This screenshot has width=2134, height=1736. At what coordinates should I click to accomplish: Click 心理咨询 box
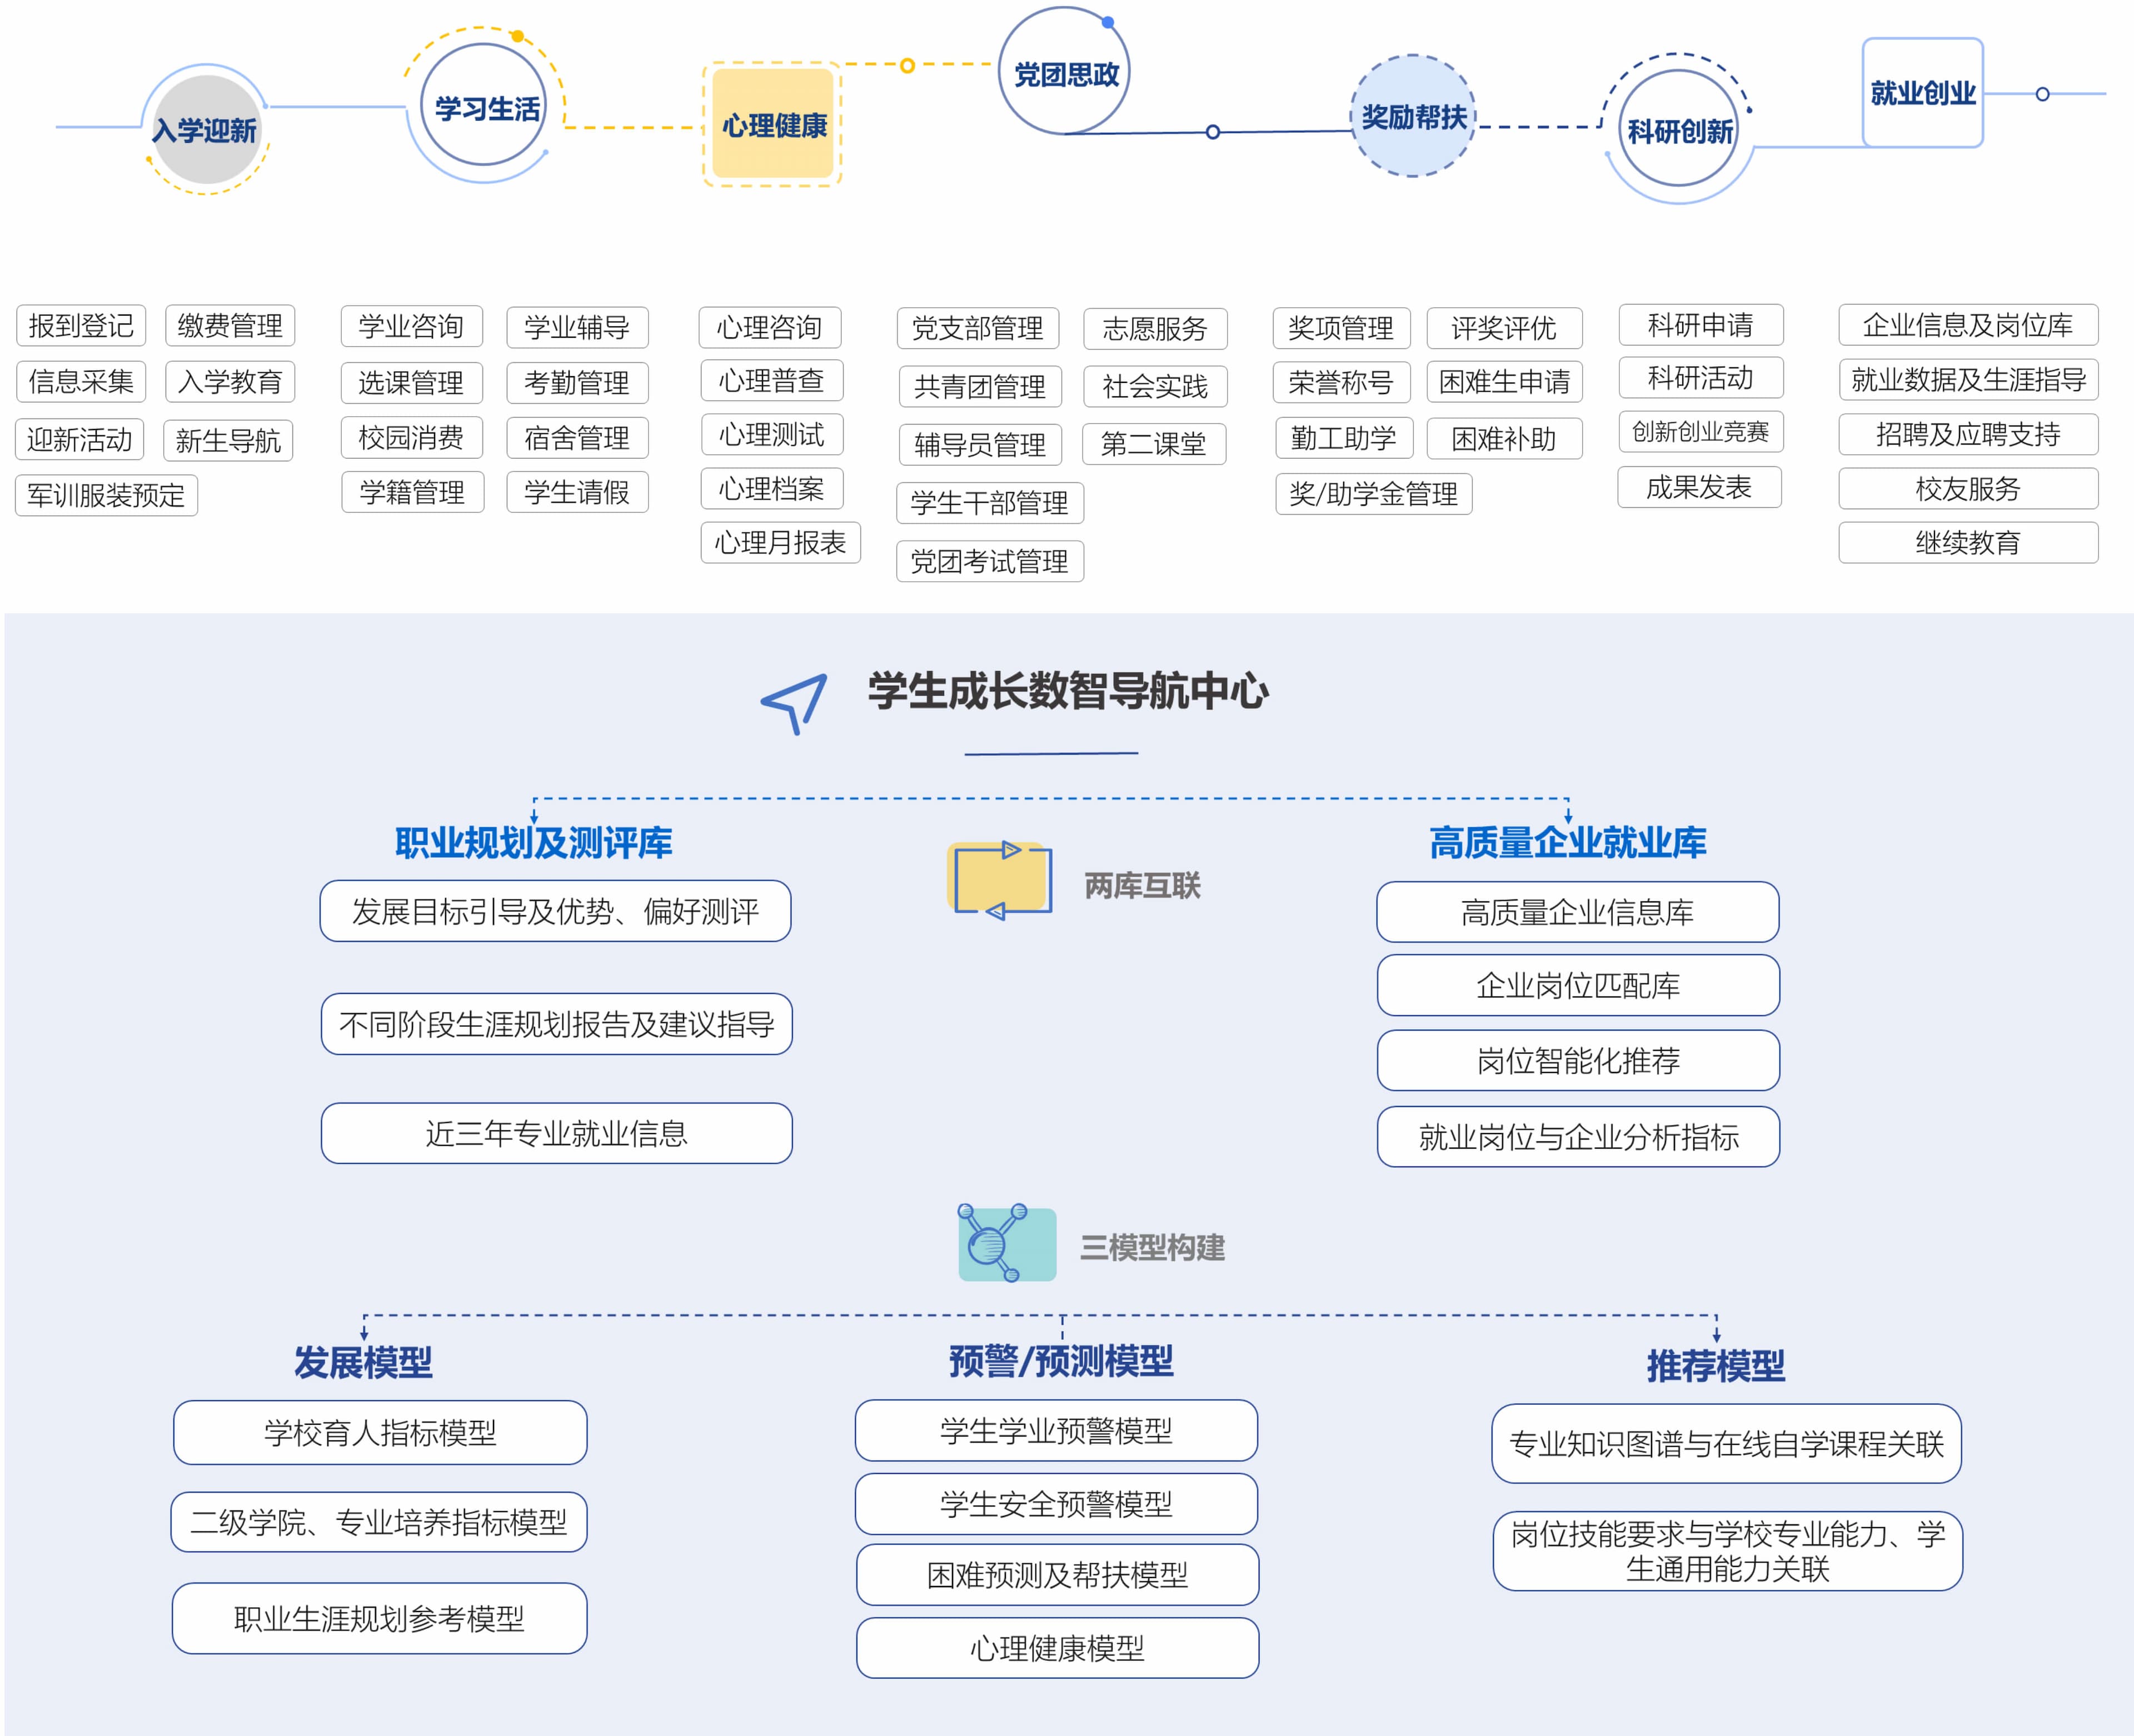tap(770, 327)
